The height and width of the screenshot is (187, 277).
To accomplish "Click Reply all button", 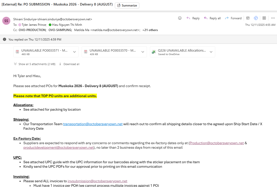I will pyautogui.click(x=212, y=18).
